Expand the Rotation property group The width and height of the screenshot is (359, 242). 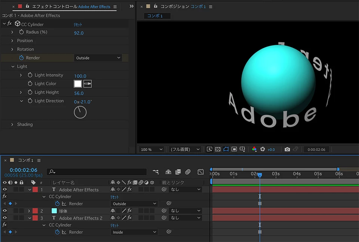[x=12, y=49]
